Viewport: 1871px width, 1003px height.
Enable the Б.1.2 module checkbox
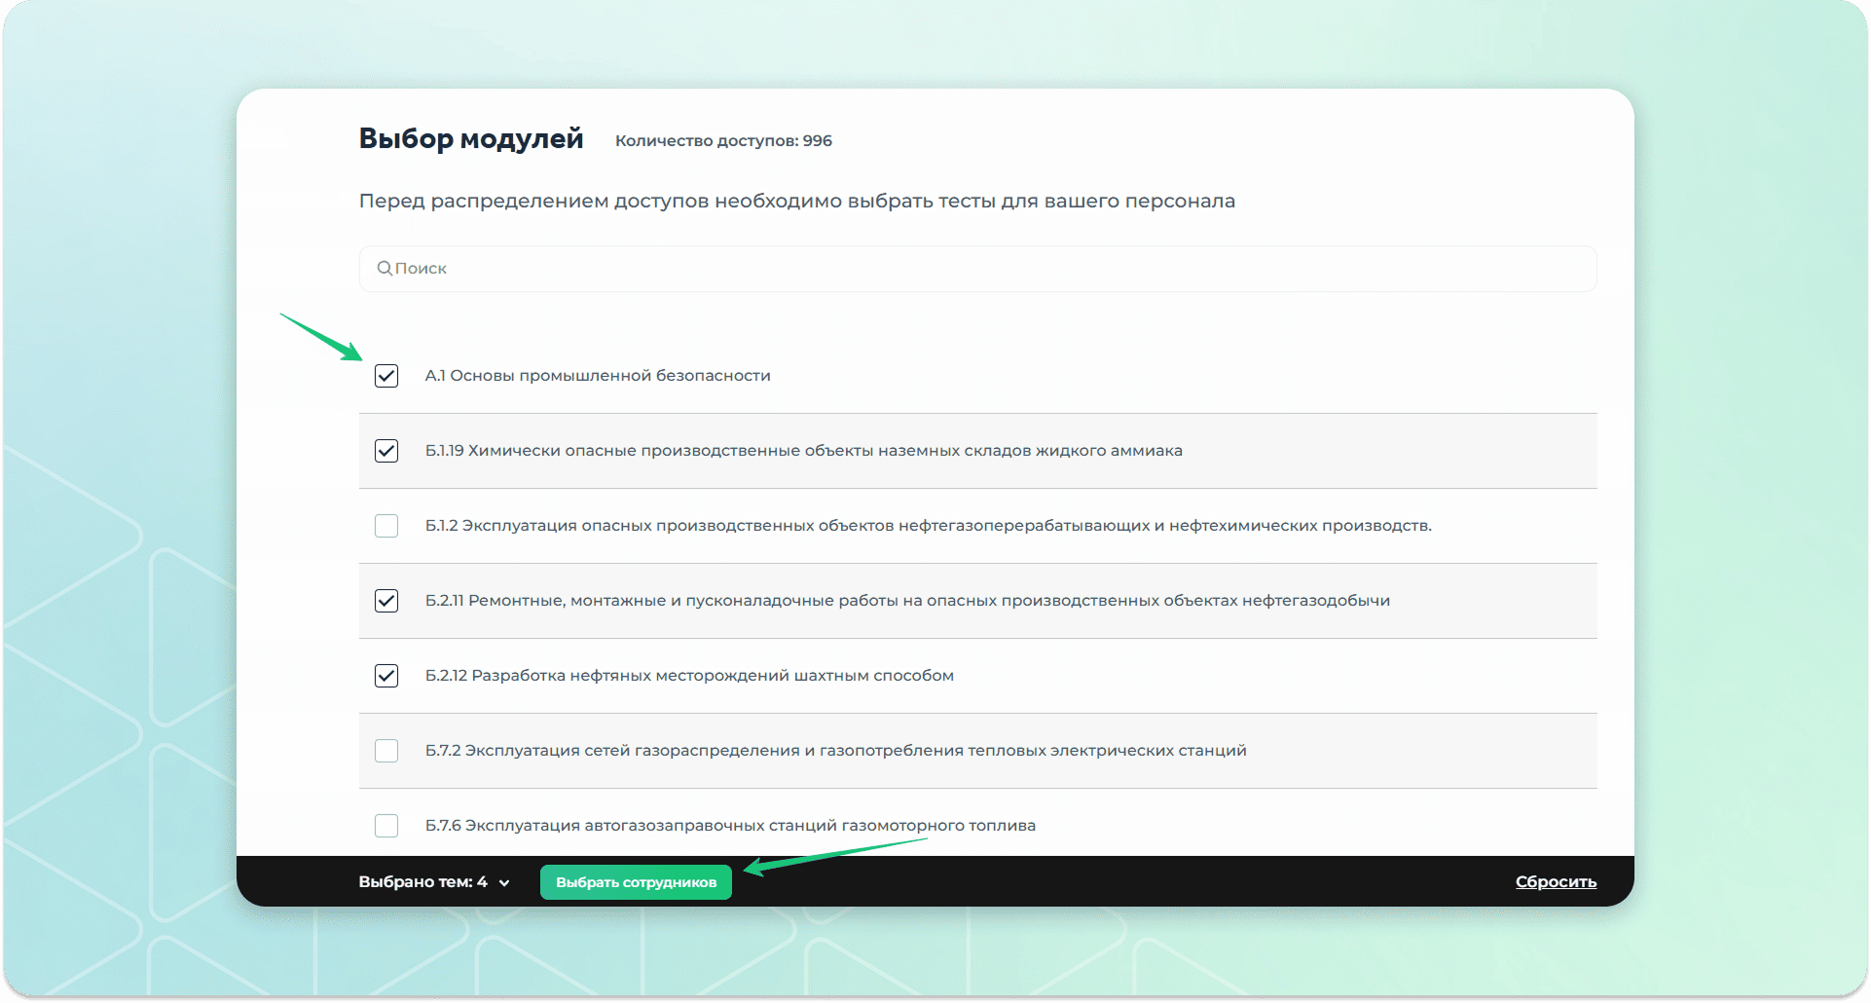[x=386, y=526]
